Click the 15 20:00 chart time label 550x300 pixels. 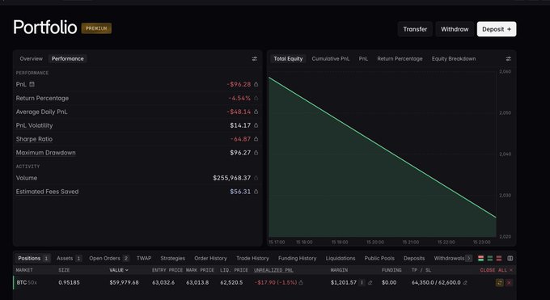tap(375, 242)
